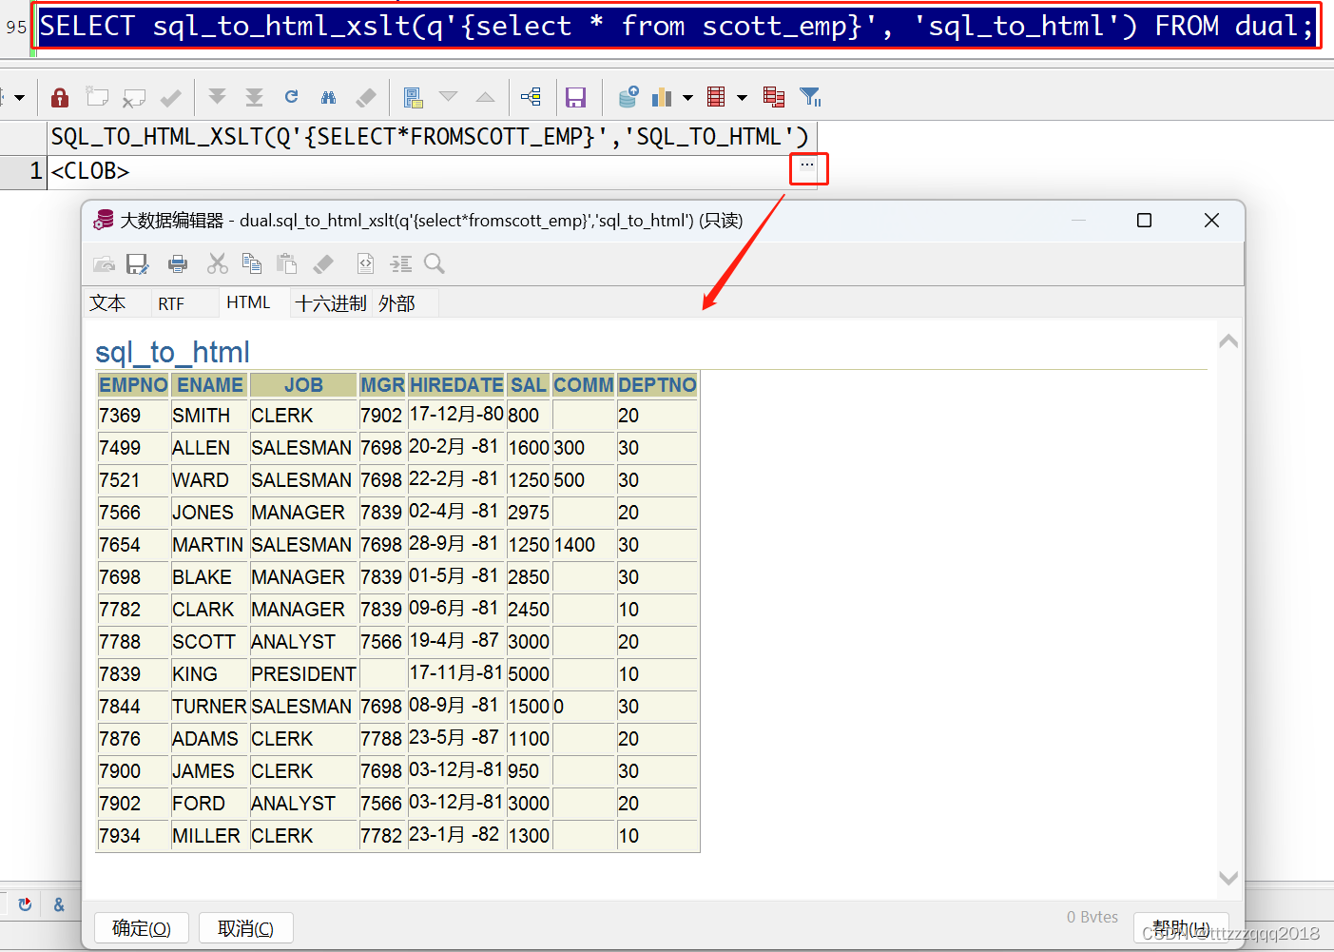Click the EMPNO column header

[133, 385]
